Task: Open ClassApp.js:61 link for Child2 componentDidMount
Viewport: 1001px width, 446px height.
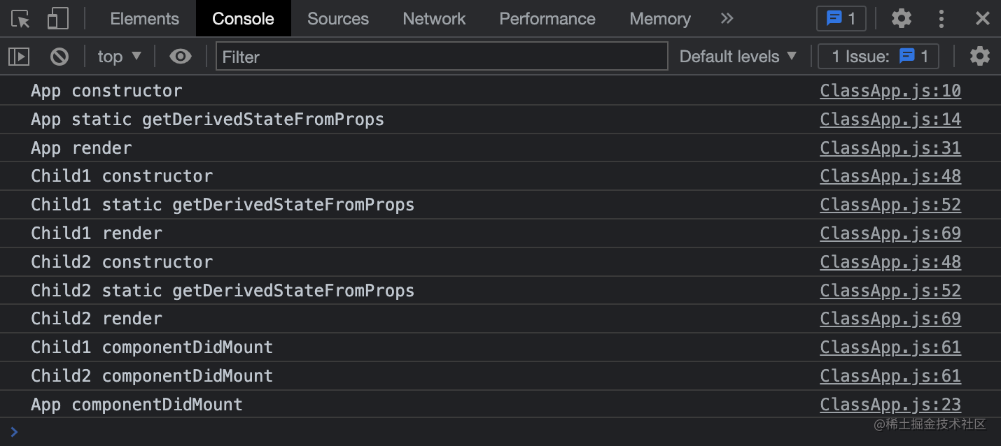Action: tap(890, 376)
